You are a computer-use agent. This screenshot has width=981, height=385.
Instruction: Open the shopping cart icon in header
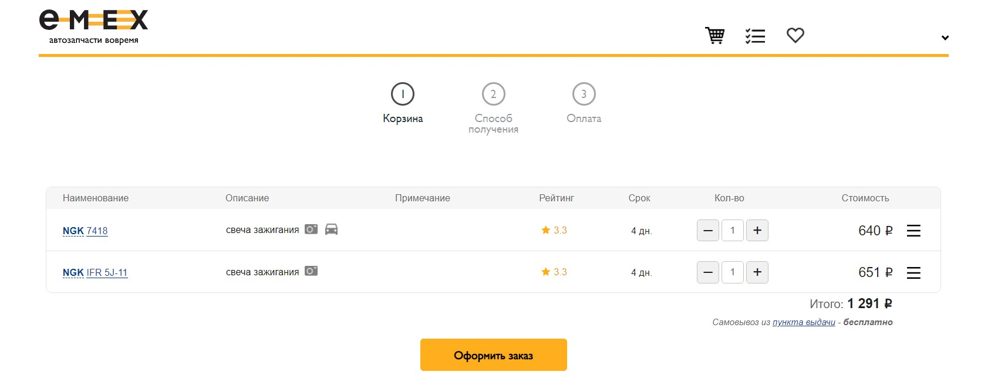[x=714, y=36]
